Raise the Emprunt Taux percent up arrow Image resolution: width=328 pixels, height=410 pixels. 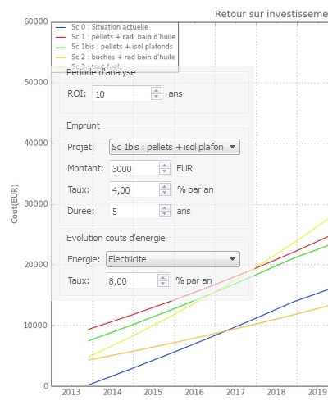[x=165, y=187]
